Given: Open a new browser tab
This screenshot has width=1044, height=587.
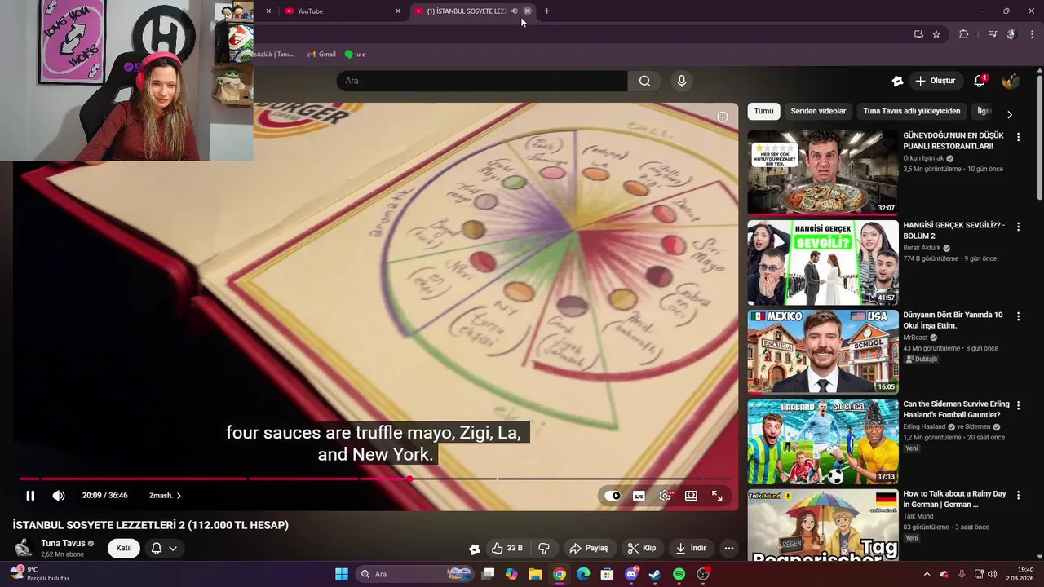Looking at the screenshot, I should [x=546, y=11].
